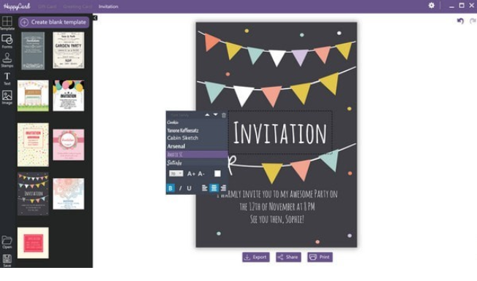477x281 pixels.
Task: Move font list up with arrow
Action: [207, 115]
